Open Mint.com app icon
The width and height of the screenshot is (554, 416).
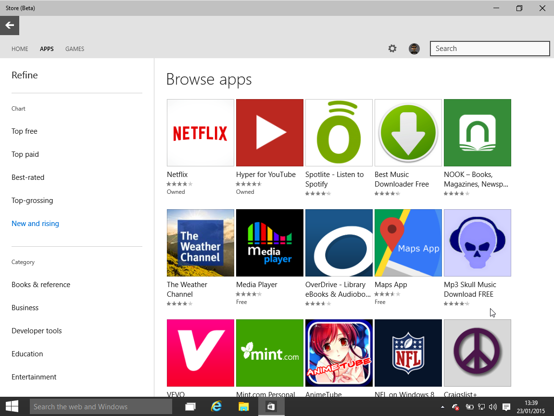(x=270, y=353)
